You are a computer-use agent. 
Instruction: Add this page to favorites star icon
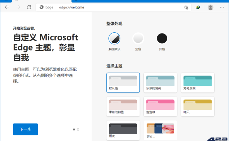(186, 7)
